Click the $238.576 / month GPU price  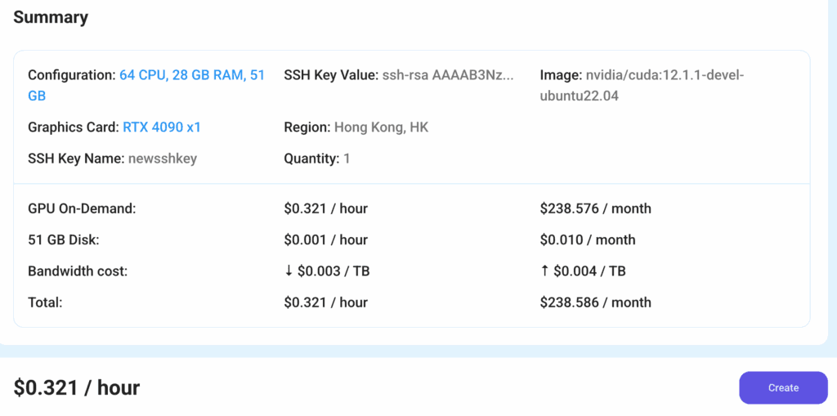[595, 208]
